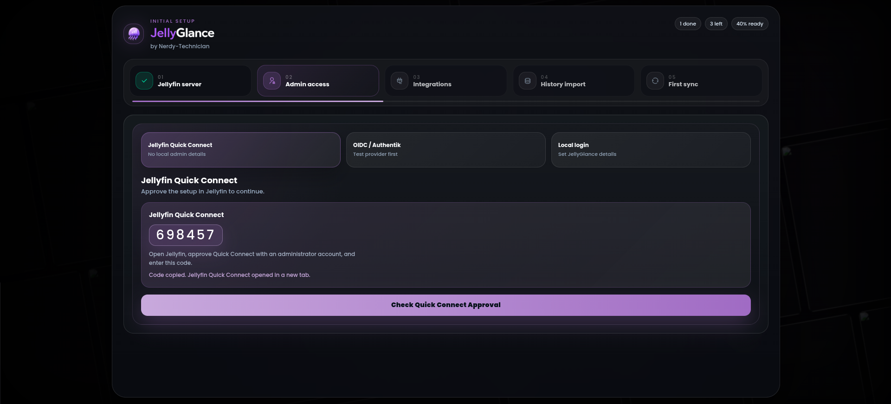
Task: Choose the Local login option
Action: coord(651,150)
